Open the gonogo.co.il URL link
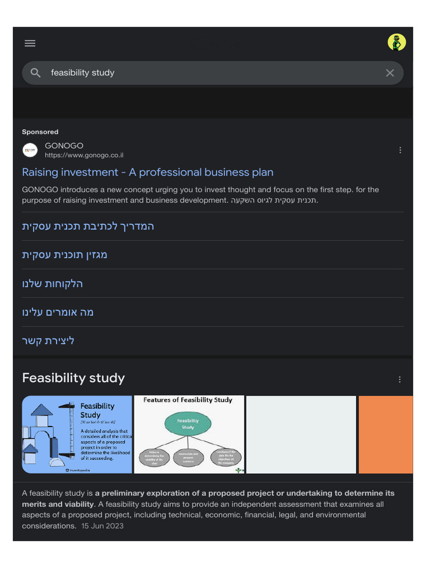This screenshot has height=568, width=426. pyautogui.click(x=84, y=155)
